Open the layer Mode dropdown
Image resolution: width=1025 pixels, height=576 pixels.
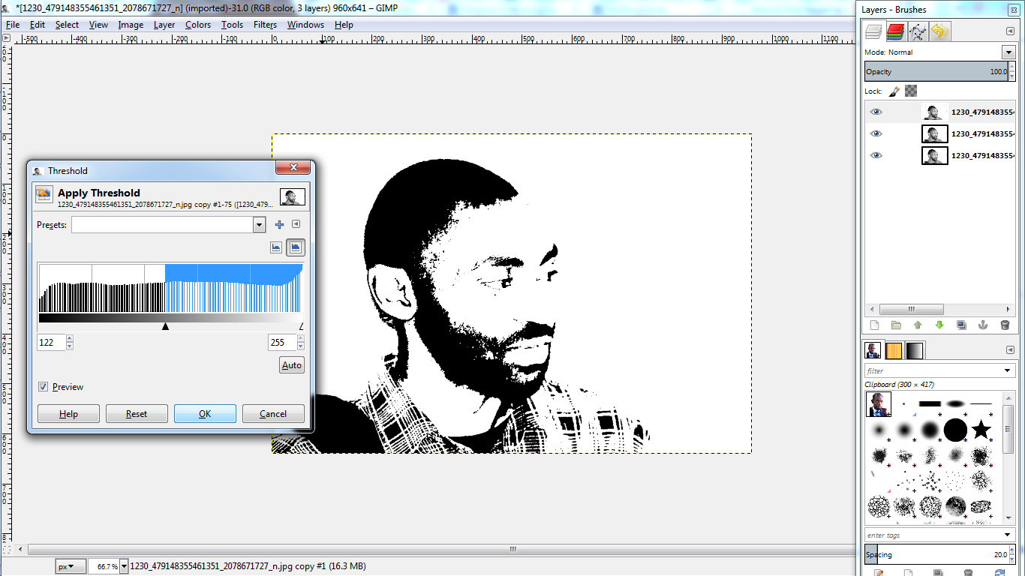tap(1008, 52)
